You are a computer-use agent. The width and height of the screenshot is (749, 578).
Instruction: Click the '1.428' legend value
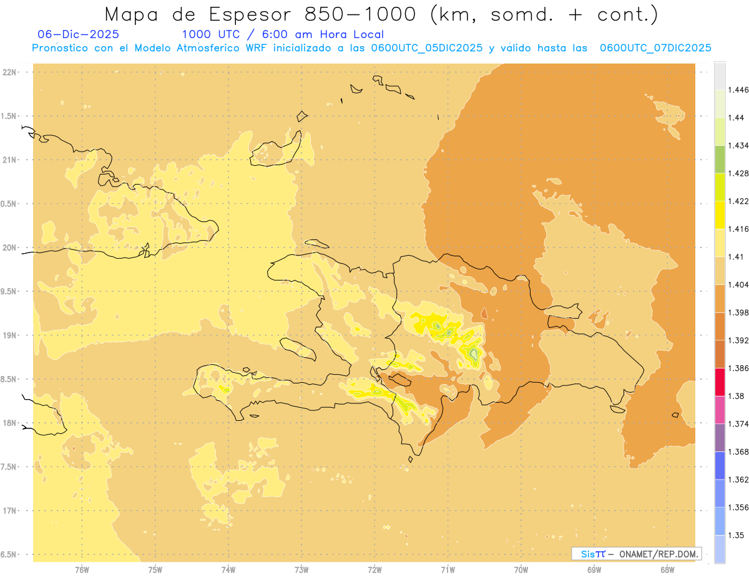[x=738, y=173]
